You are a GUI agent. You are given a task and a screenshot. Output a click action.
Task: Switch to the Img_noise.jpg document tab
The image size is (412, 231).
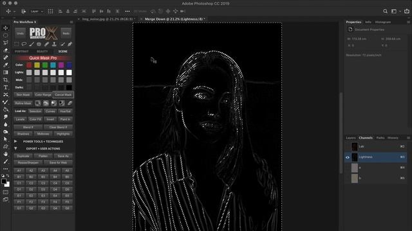pyautogui.click(x=108, y=19)
